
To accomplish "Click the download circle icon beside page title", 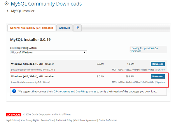I will click(x=6, y=3).
